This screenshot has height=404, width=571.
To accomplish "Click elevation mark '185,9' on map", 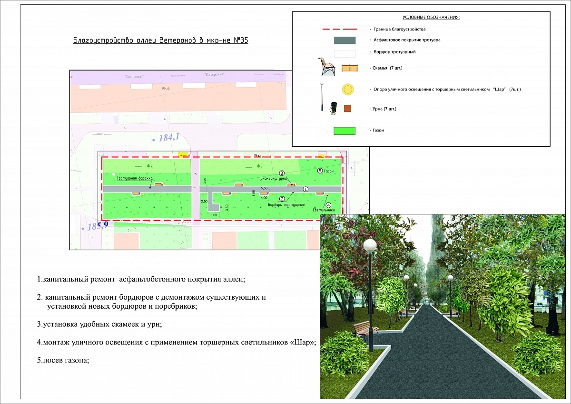I will (98, 225).
